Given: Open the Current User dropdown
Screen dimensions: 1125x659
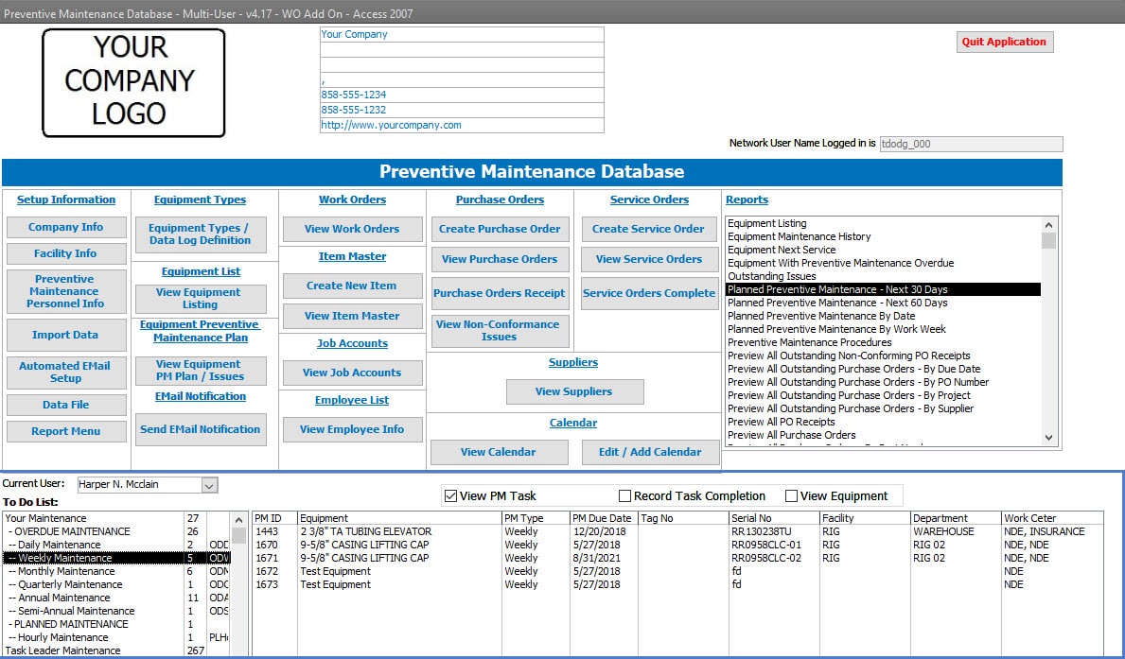Looking at the screenshot, I should 209,485.
